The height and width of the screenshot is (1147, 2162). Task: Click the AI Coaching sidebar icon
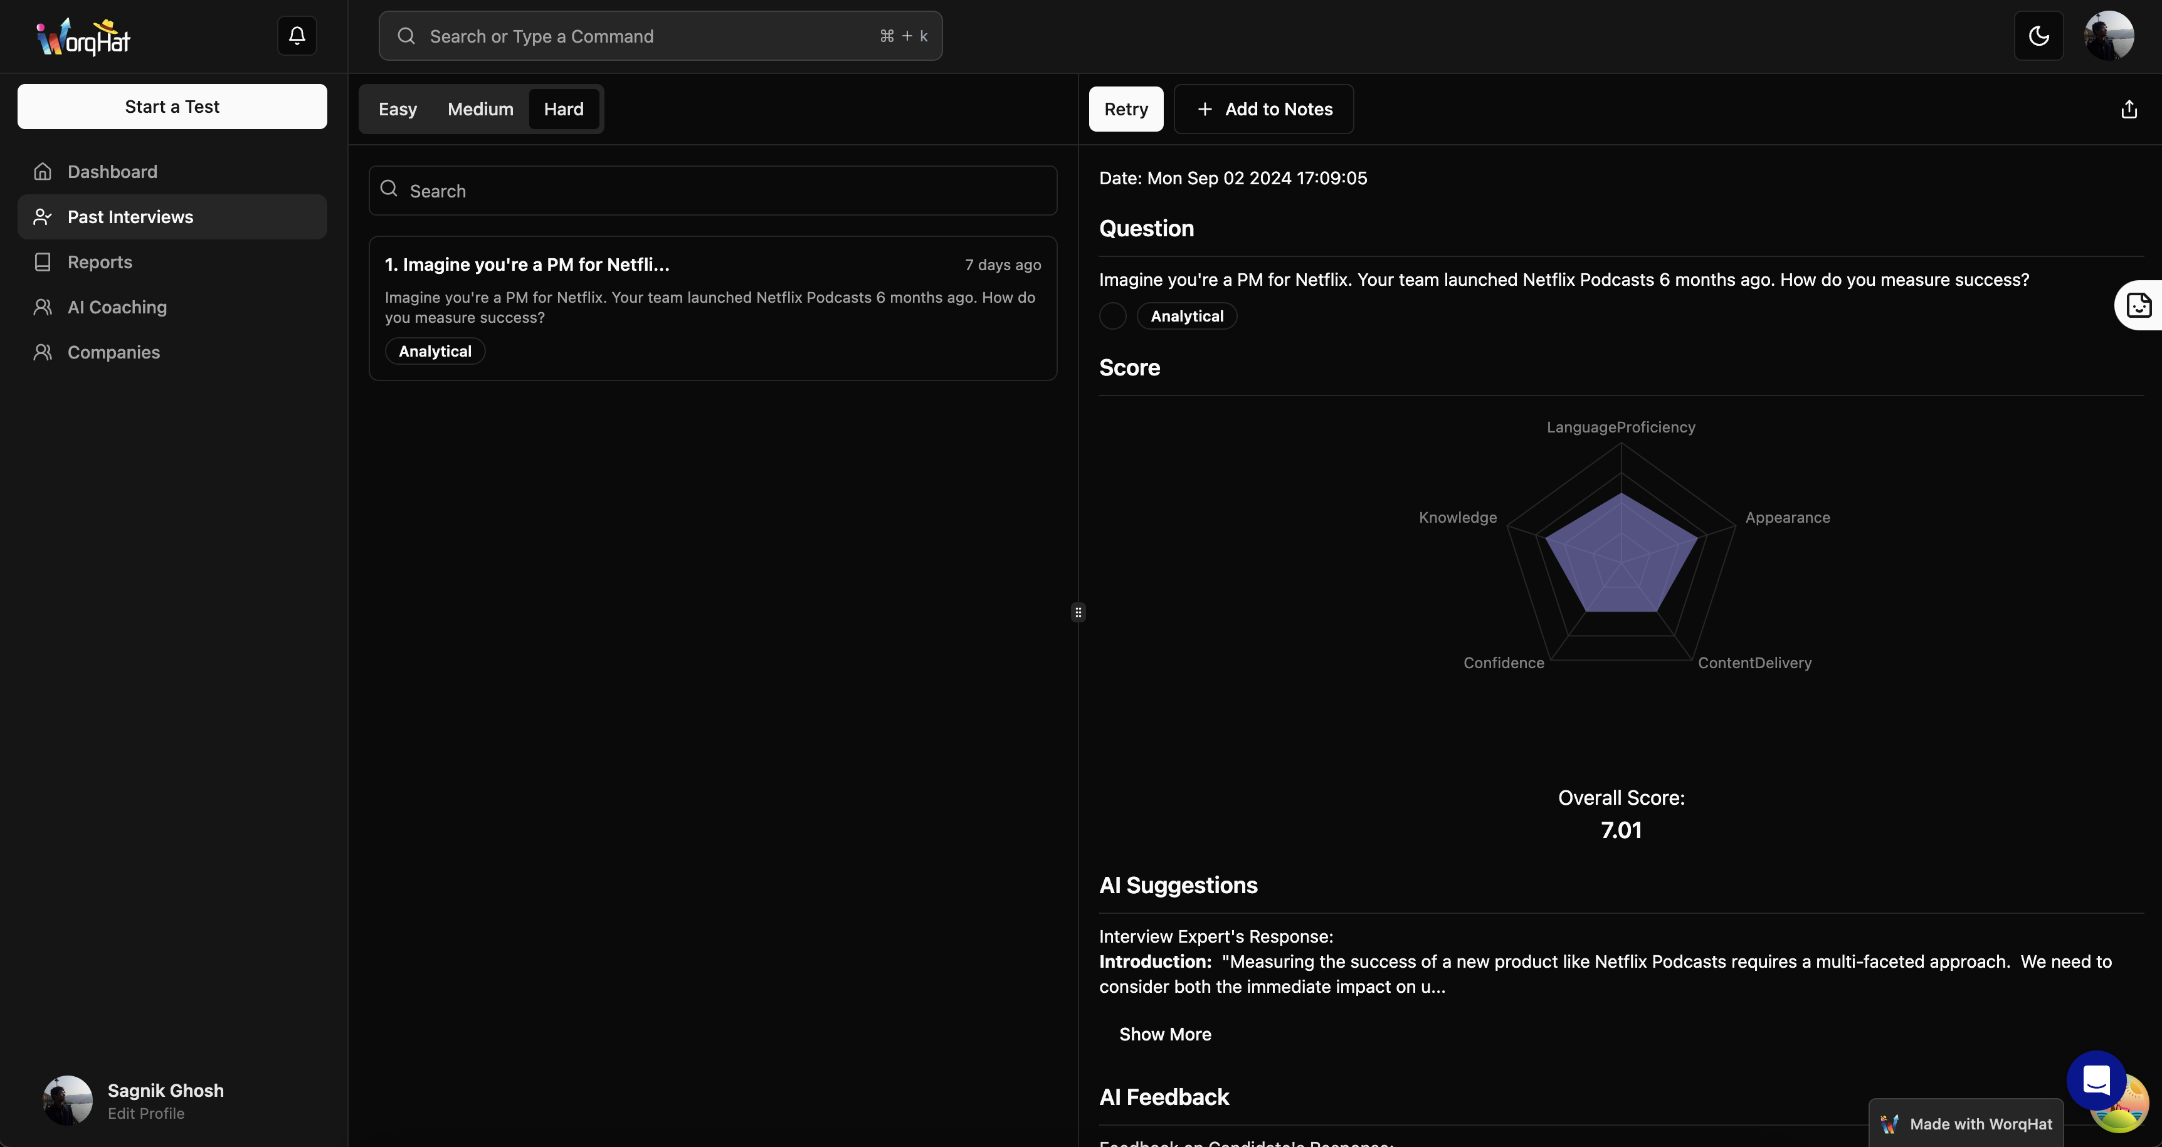click(x=43, y=307)
